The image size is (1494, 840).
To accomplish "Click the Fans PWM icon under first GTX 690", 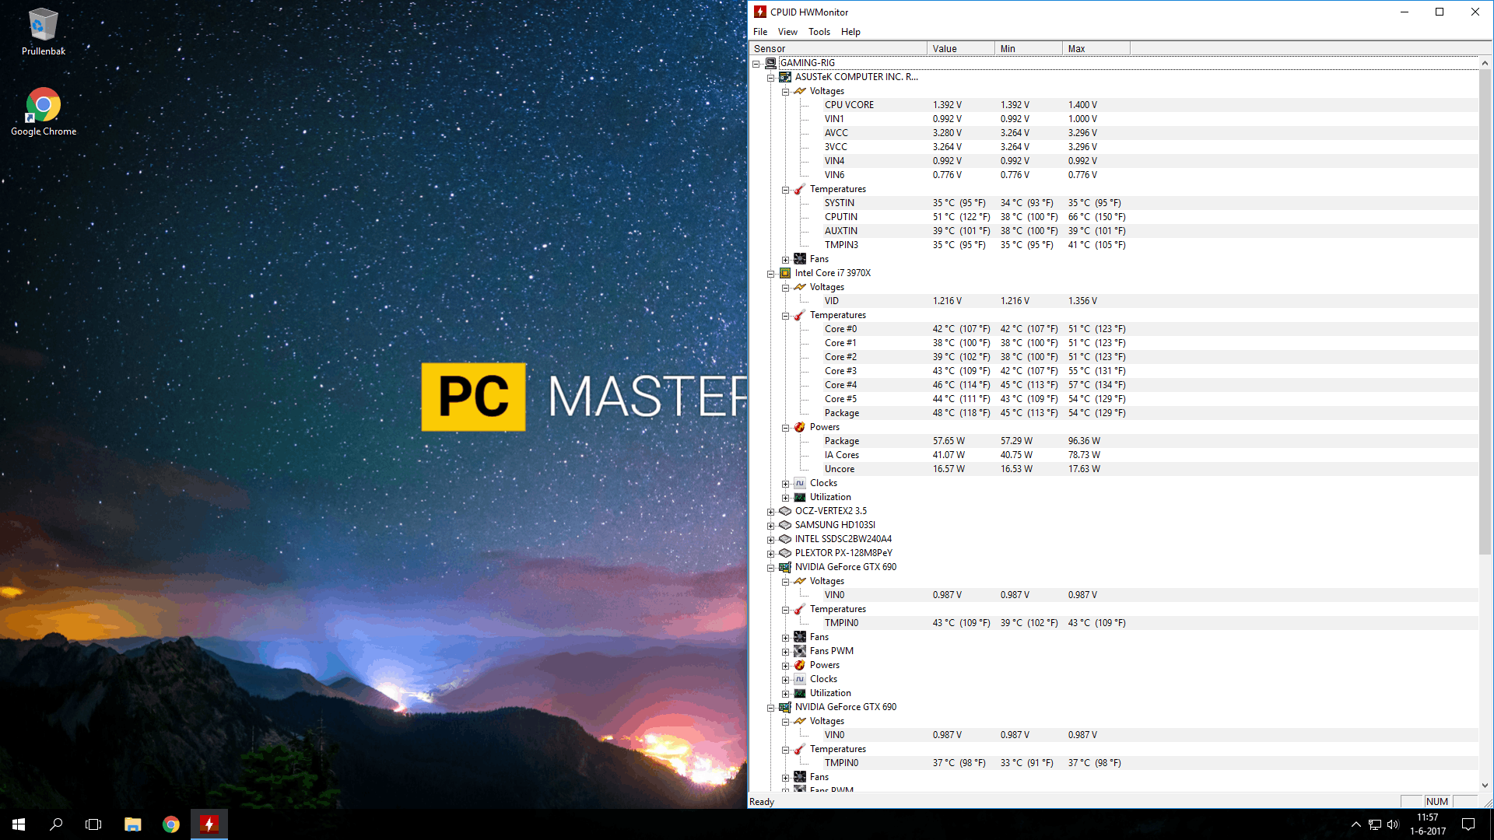I will [x=799, y=651].
